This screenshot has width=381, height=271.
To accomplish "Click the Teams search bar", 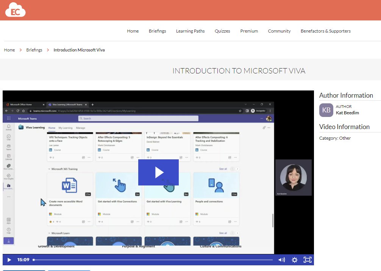I will pyautogui.click(x=137, y=118).
